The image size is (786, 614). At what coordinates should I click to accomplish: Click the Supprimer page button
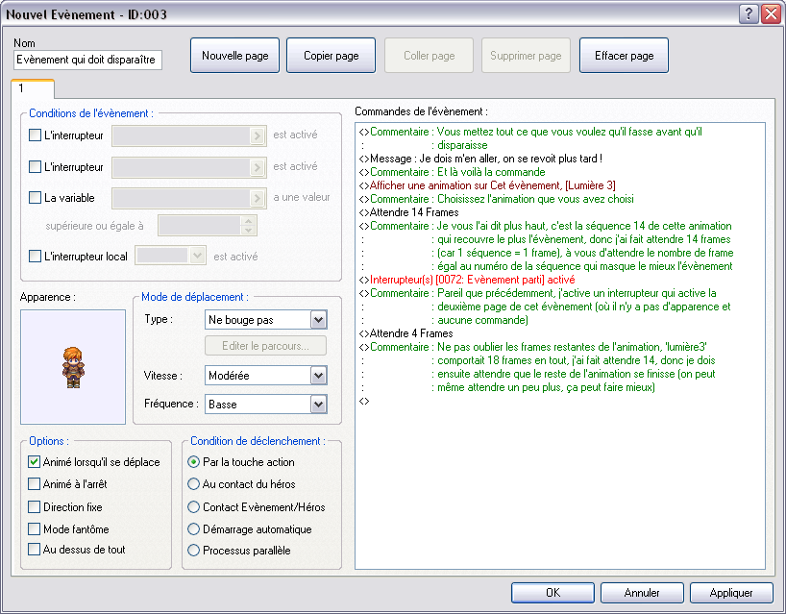(526, 56)
